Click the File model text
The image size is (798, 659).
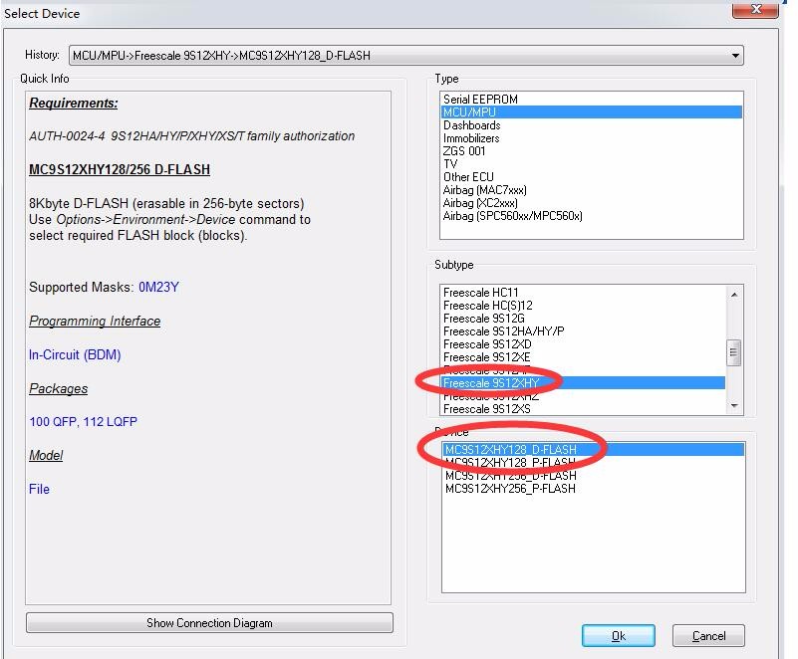click(39, 489)
